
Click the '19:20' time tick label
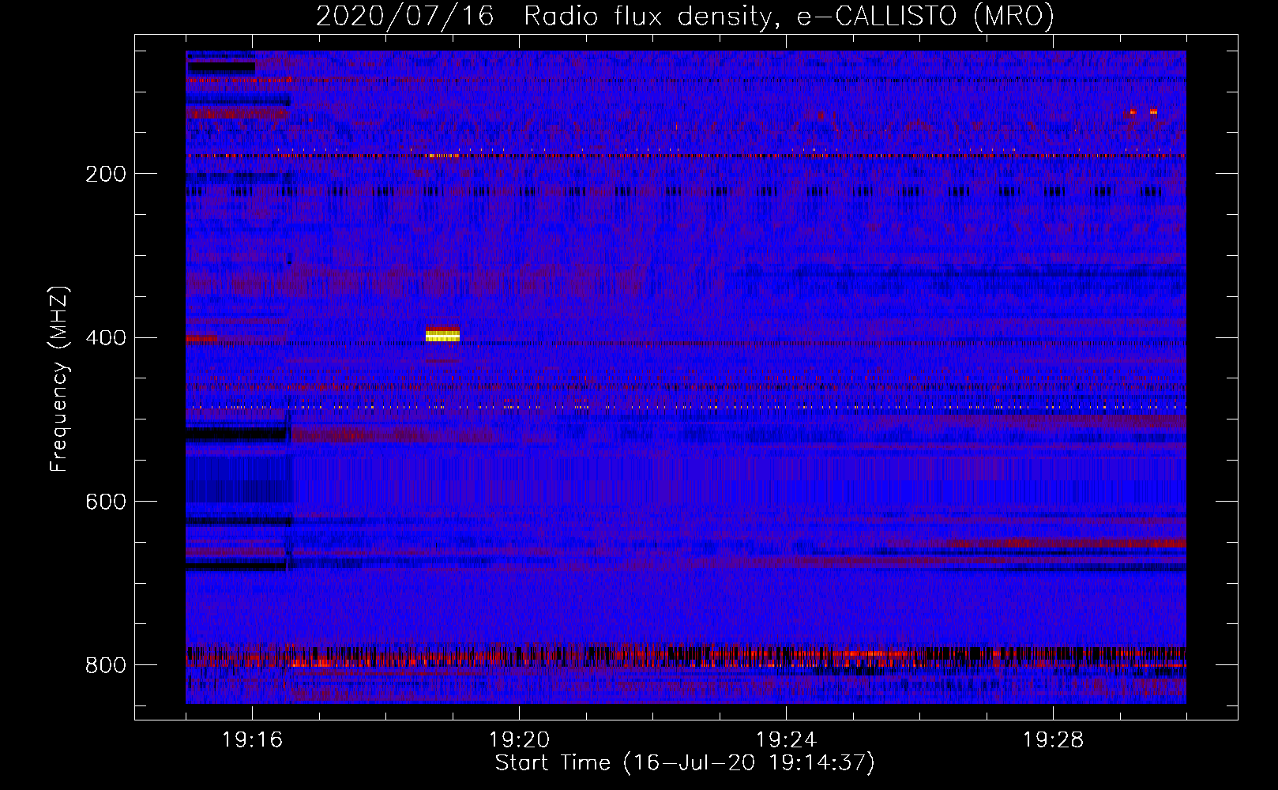(519, 740)
